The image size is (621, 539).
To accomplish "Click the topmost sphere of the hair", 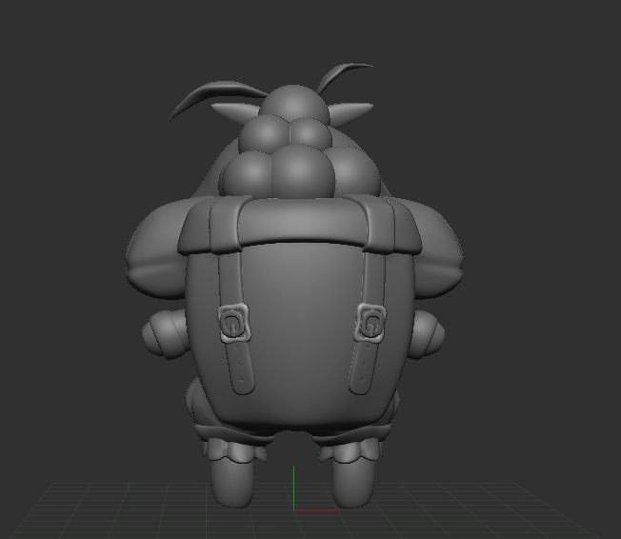I will (295, 102).
